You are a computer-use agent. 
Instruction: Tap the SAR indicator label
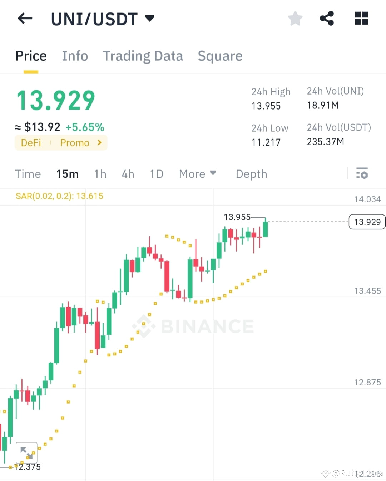pos(59,196)
